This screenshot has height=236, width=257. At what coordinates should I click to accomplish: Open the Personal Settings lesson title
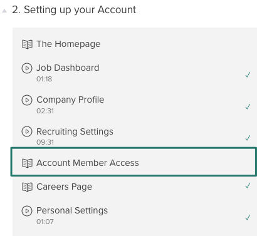pyautogui.click(x=72, y=211)
